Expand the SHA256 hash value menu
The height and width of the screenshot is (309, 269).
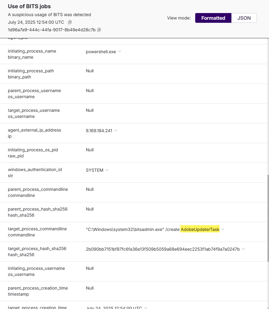(x=243, y=249)
